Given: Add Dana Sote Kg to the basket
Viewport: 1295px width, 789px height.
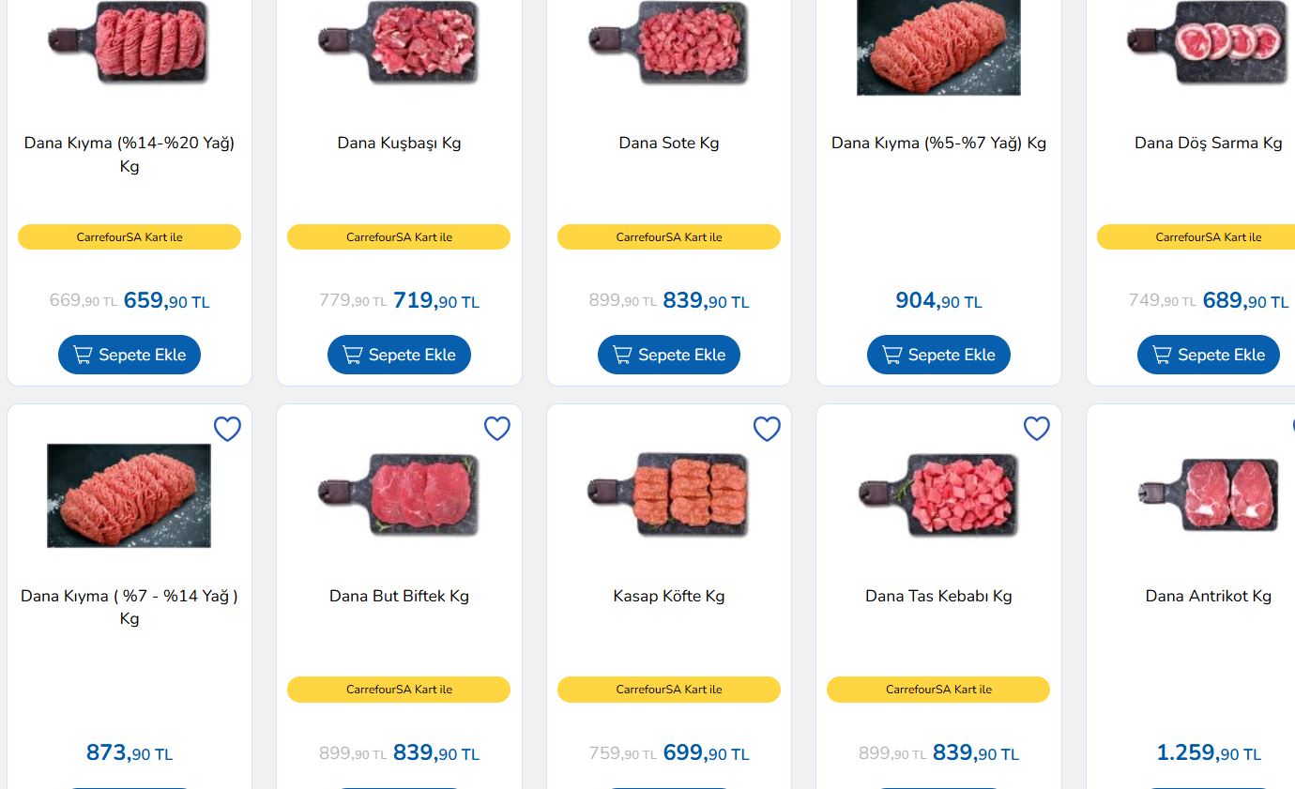Looking at the screenshot, I should (x=669, y=355).
